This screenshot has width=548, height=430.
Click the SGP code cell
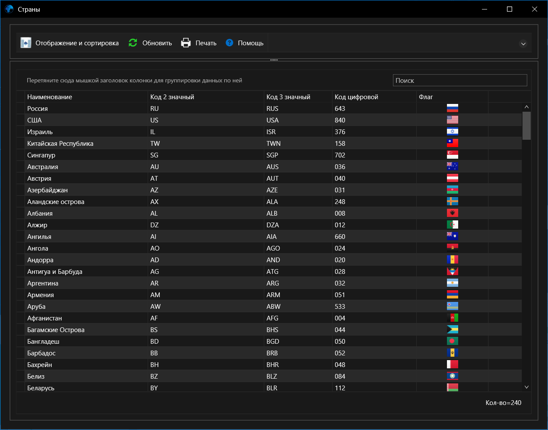[x=298, y=155]
